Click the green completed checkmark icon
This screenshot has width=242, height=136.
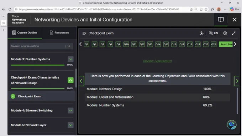coord(13,96)
